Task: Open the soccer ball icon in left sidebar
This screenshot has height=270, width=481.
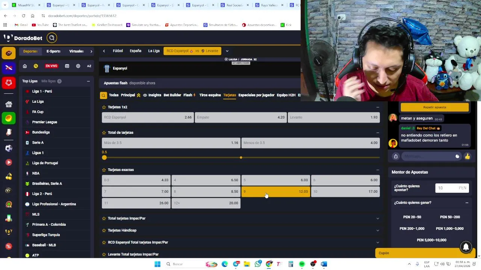Action: 9,148
